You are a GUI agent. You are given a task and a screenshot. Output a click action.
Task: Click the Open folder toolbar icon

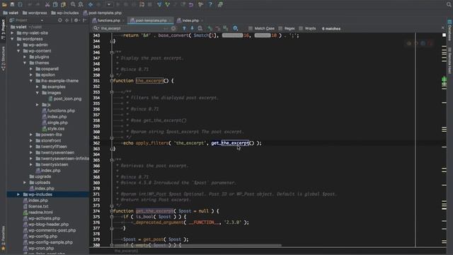pos(4,4)
